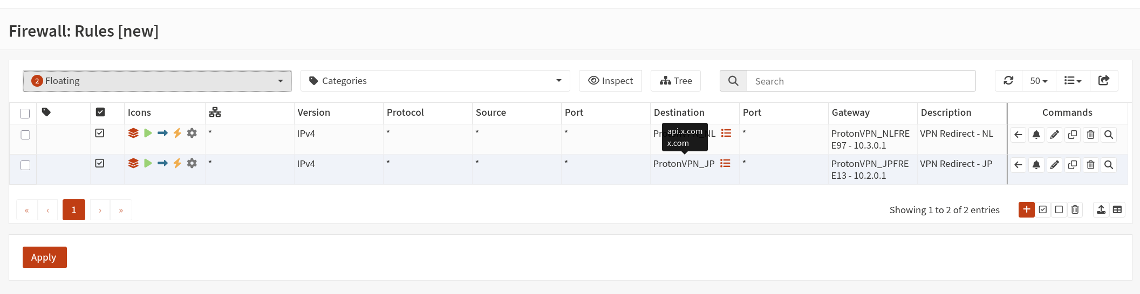Click into the Search input field
Screen dimensions: 1140x294
(x=861, y=81)
